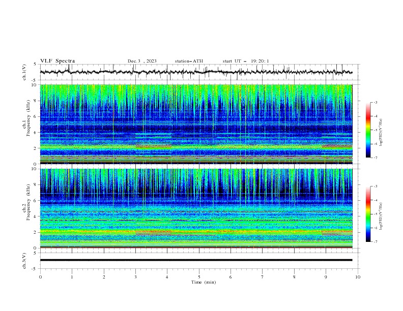Click time axis tick label '5'

coord(199,277)
